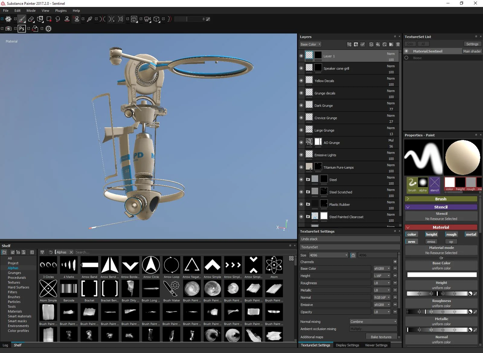Open the shelf filter funnel icon
Viewport: 483px width, 353px height.
pos(42,252)
